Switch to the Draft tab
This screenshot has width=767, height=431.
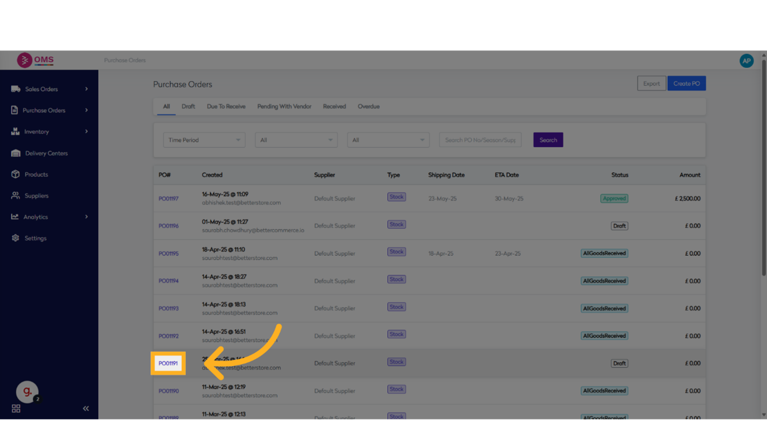coord(188,107)
